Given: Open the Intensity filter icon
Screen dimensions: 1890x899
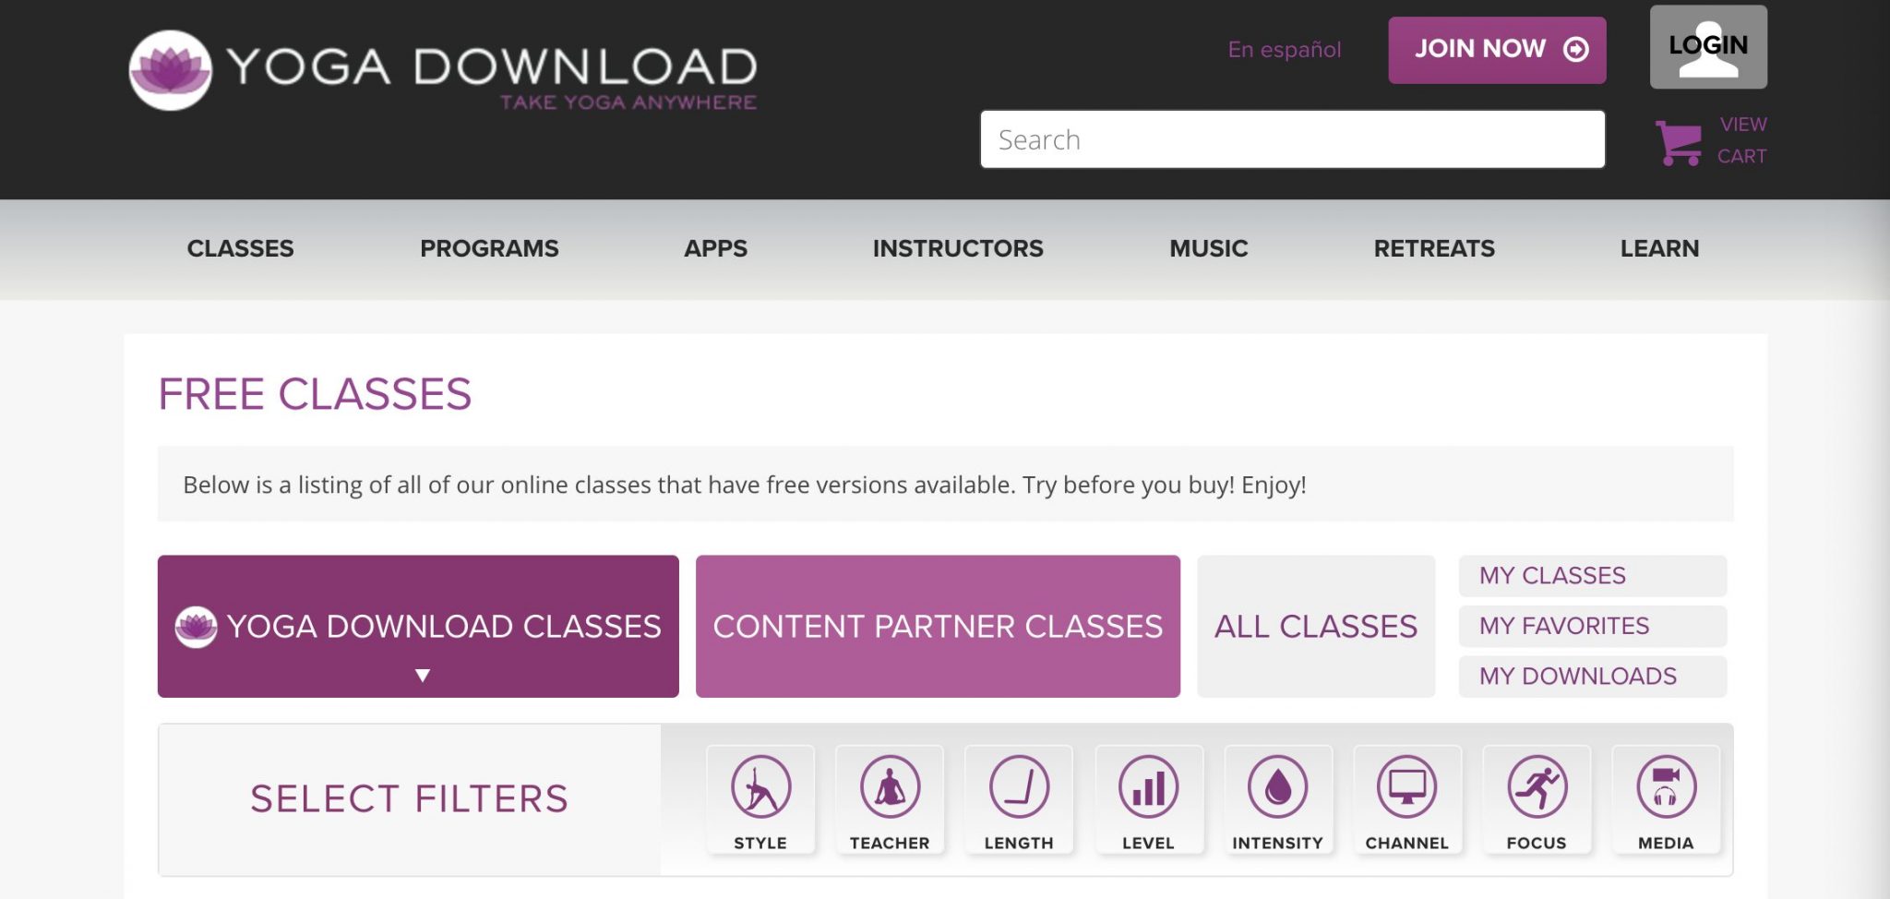Looking at the screenshot, I should click(x=1278, y=800).
